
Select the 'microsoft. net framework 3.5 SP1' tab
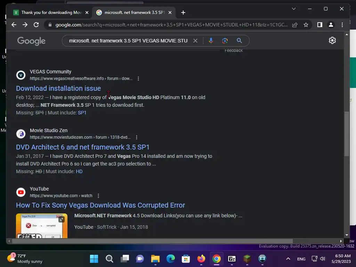tap(134, 13)
